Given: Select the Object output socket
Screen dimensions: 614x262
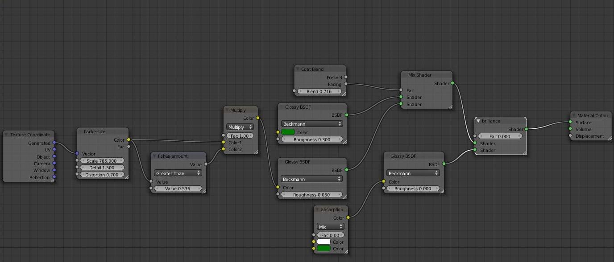Looking at the screenshot, I should coord(54,157).
